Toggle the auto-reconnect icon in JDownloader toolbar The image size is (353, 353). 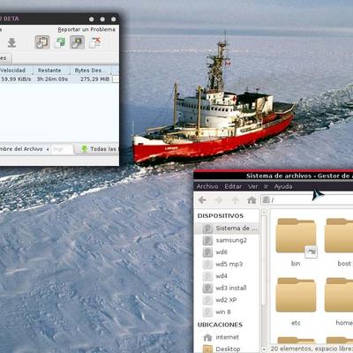tap(78, 42)
